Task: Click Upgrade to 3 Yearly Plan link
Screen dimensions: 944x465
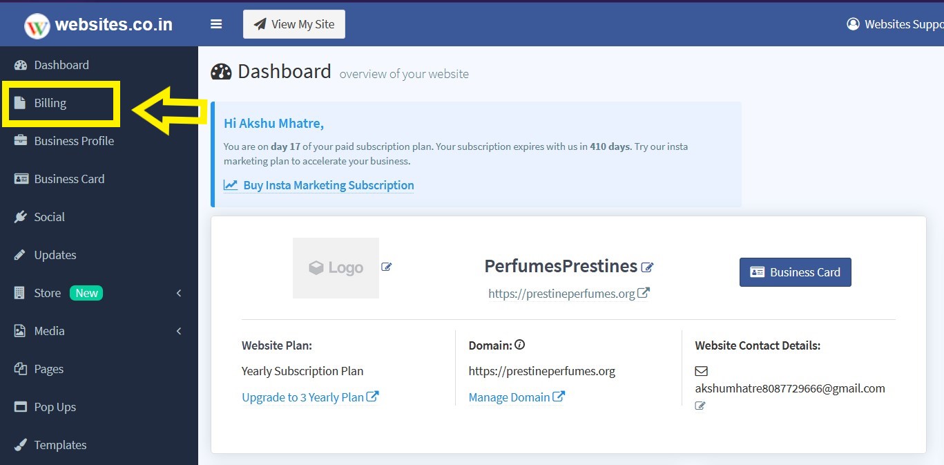Action: [310, 397]
